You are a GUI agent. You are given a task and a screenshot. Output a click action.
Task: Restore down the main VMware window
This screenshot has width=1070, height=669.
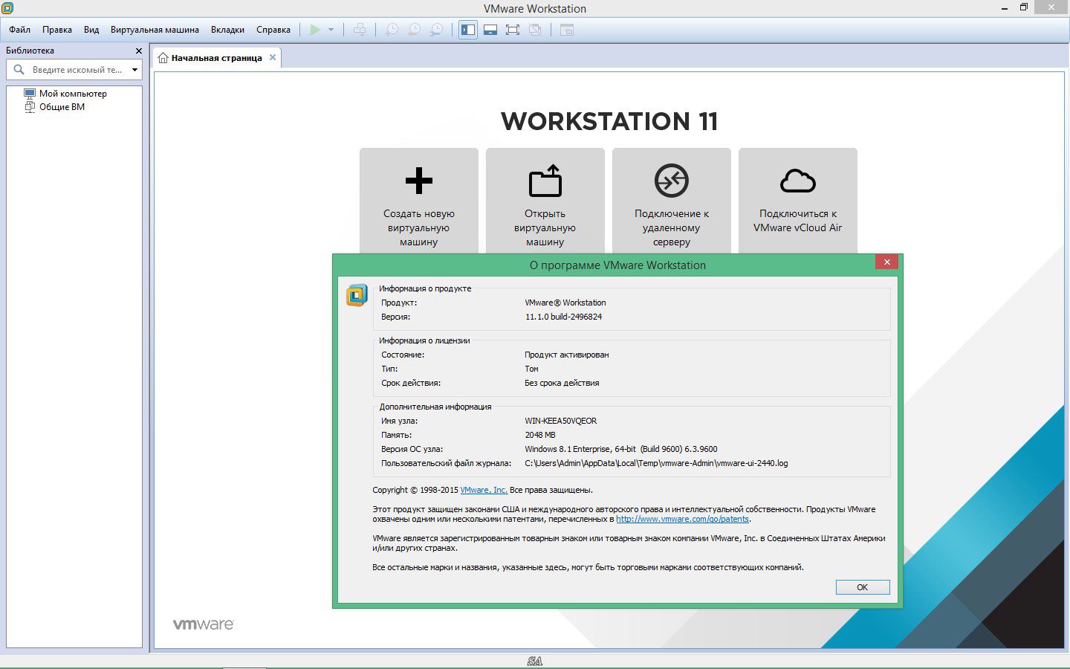(1023, 7)
